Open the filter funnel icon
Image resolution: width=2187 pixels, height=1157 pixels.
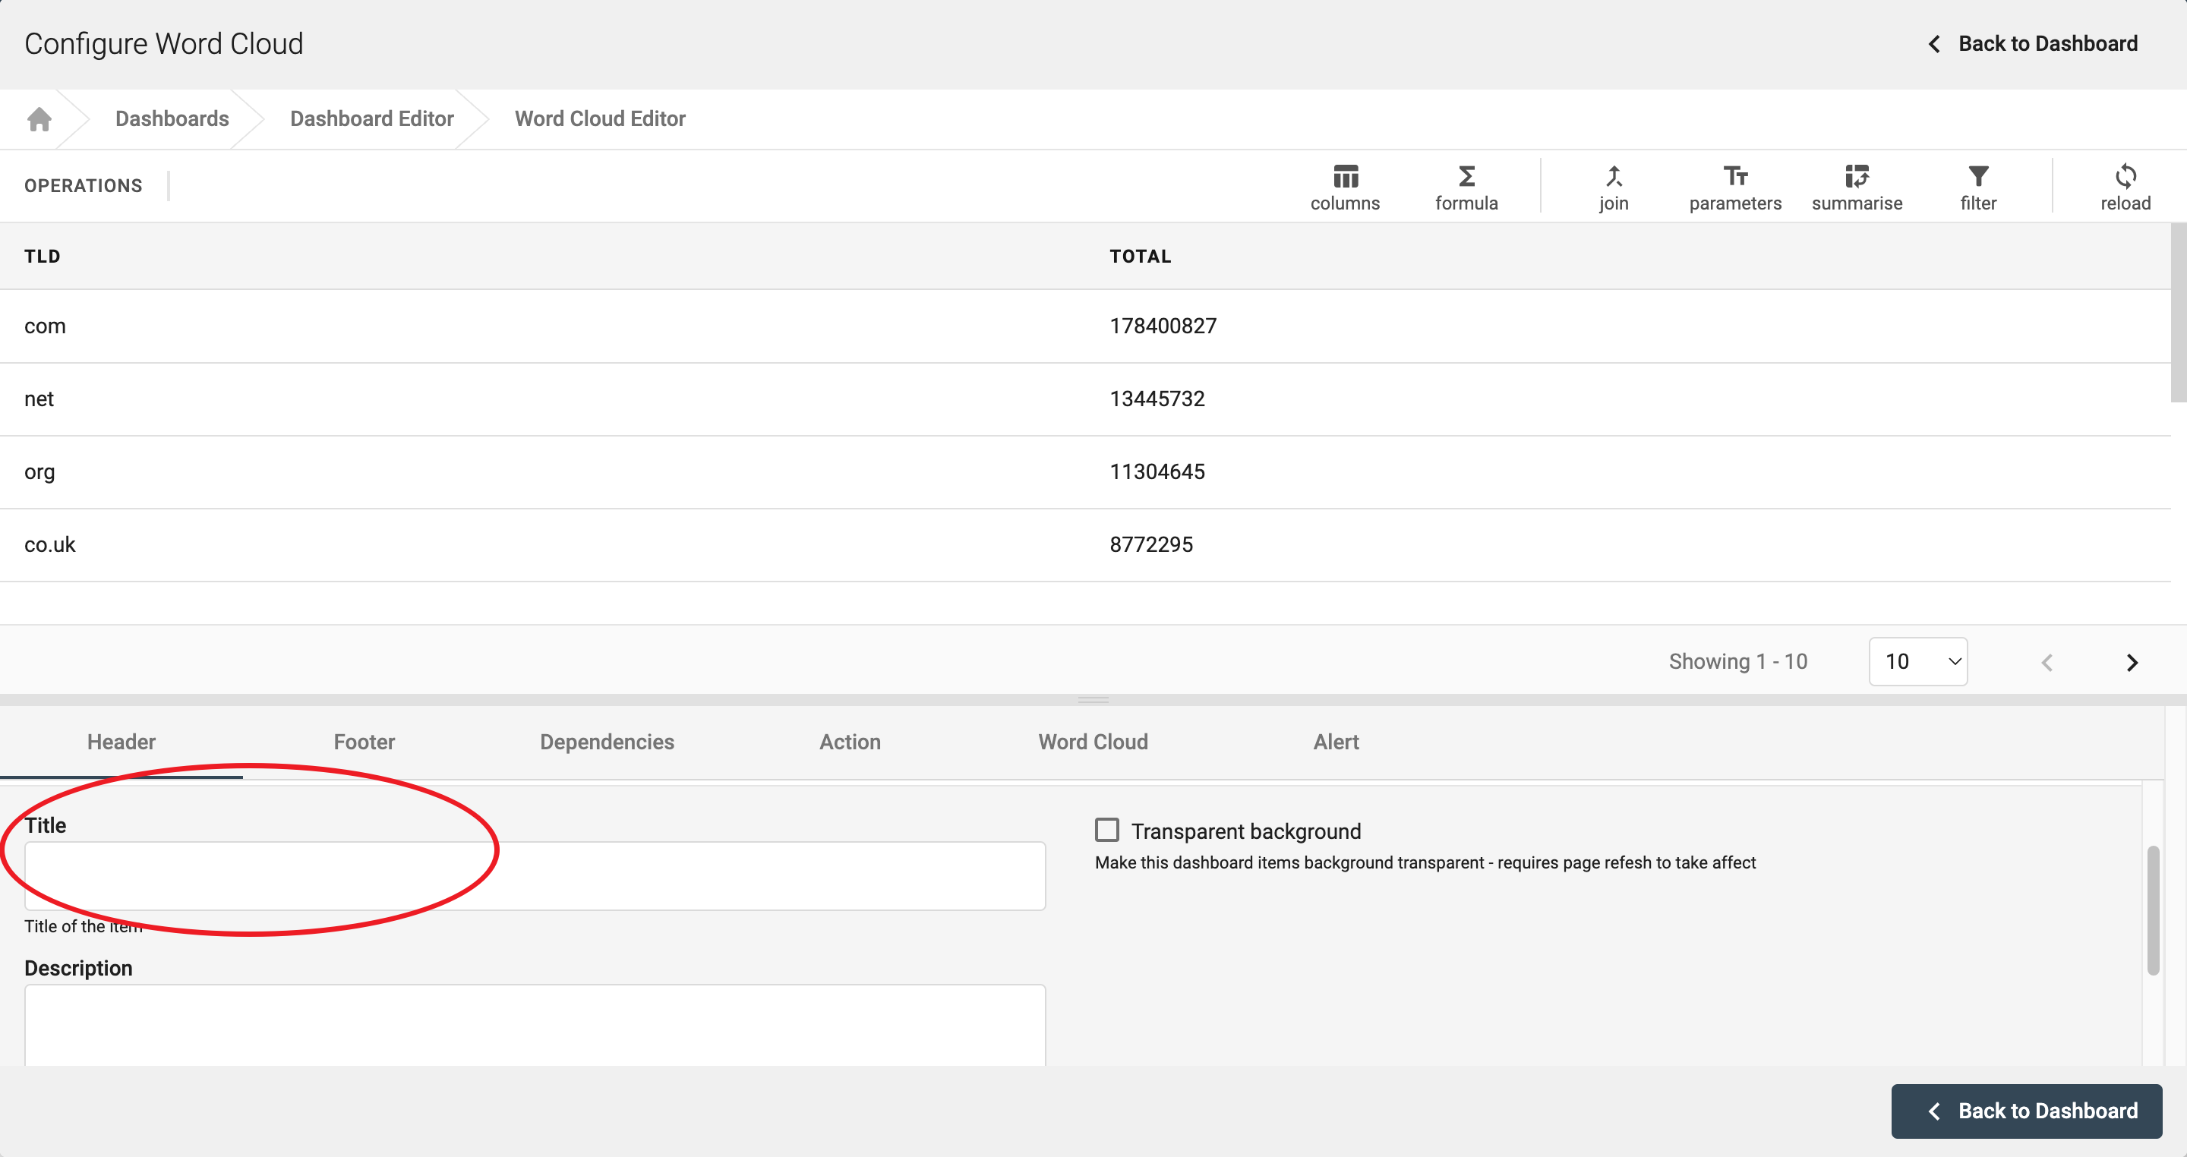1978,177
